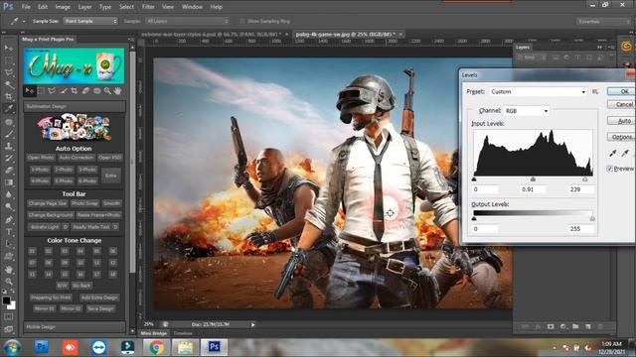Open the Essentials workspace dropdown
Screen dimensions: 636x357
coord(603,22)
